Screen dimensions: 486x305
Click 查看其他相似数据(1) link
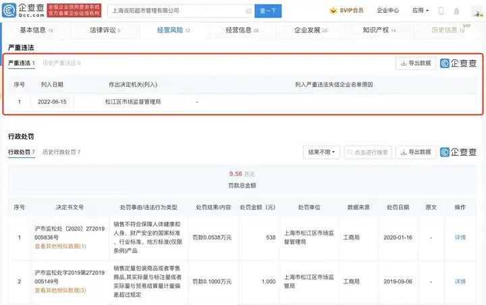61,246
